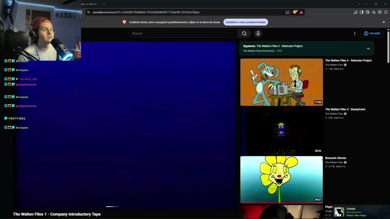Focus the Buscar search field
The height and width of the screenshot is (219, 390).
point(184,33)
